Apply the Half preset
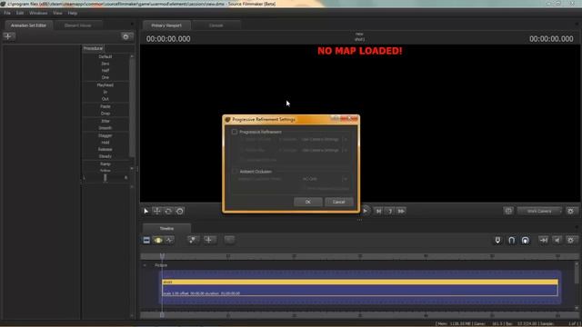Viewport: 582px width, 327px height. click(x=105, y=71)
